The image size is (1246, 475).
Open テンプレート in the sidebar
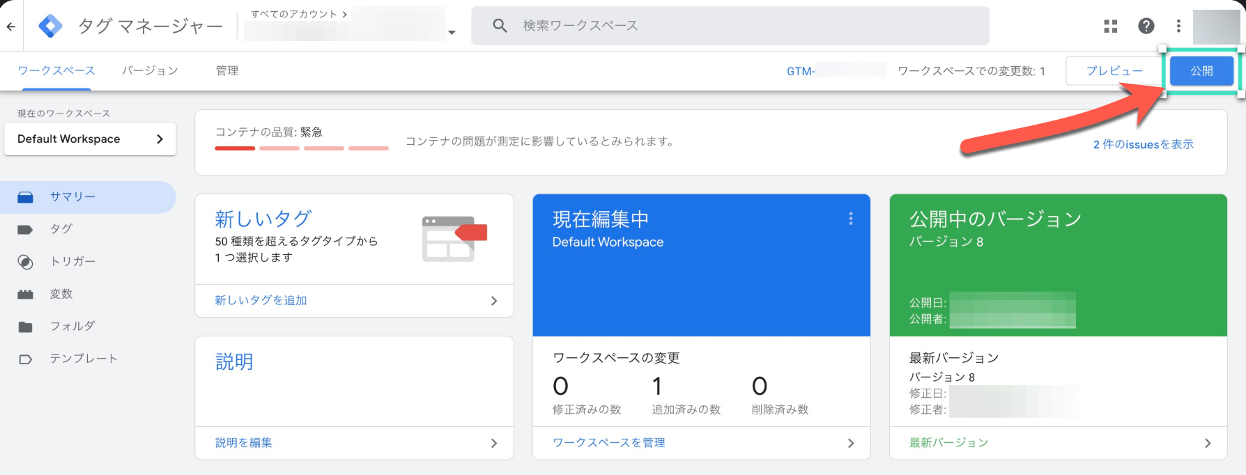[83, 359]
